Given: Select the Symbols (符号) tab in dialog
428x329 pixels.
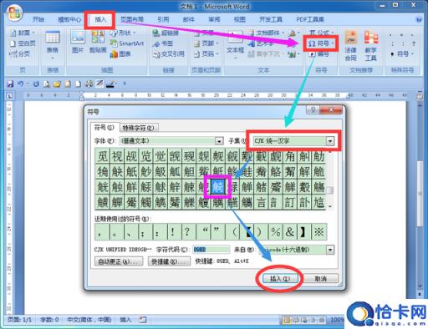Looking at the screenshot, I should tap(104, 128).
